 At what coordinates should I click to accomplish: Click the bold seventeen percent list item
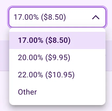[x=57, y=40]
